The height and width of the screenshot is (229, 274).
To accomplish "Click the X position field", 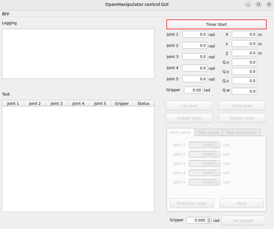I will pos(244,35).
